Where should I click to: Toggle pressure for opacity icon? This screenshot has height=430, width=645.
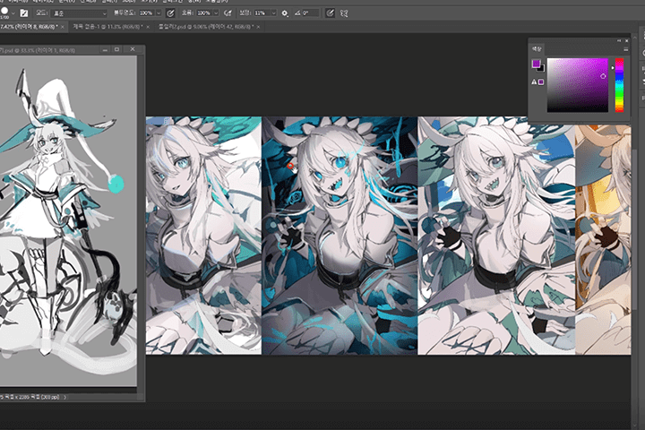point(170,13)
